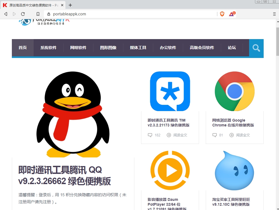Viewport: 279px width, 210px height.
Task: Open the 高级会员软件 menu item
Action: [202, 47]
